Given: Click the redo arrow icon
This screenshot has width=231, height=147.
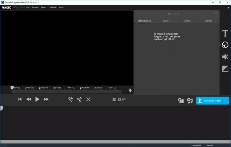Looking at the screenshot, I should coord(21,8).
